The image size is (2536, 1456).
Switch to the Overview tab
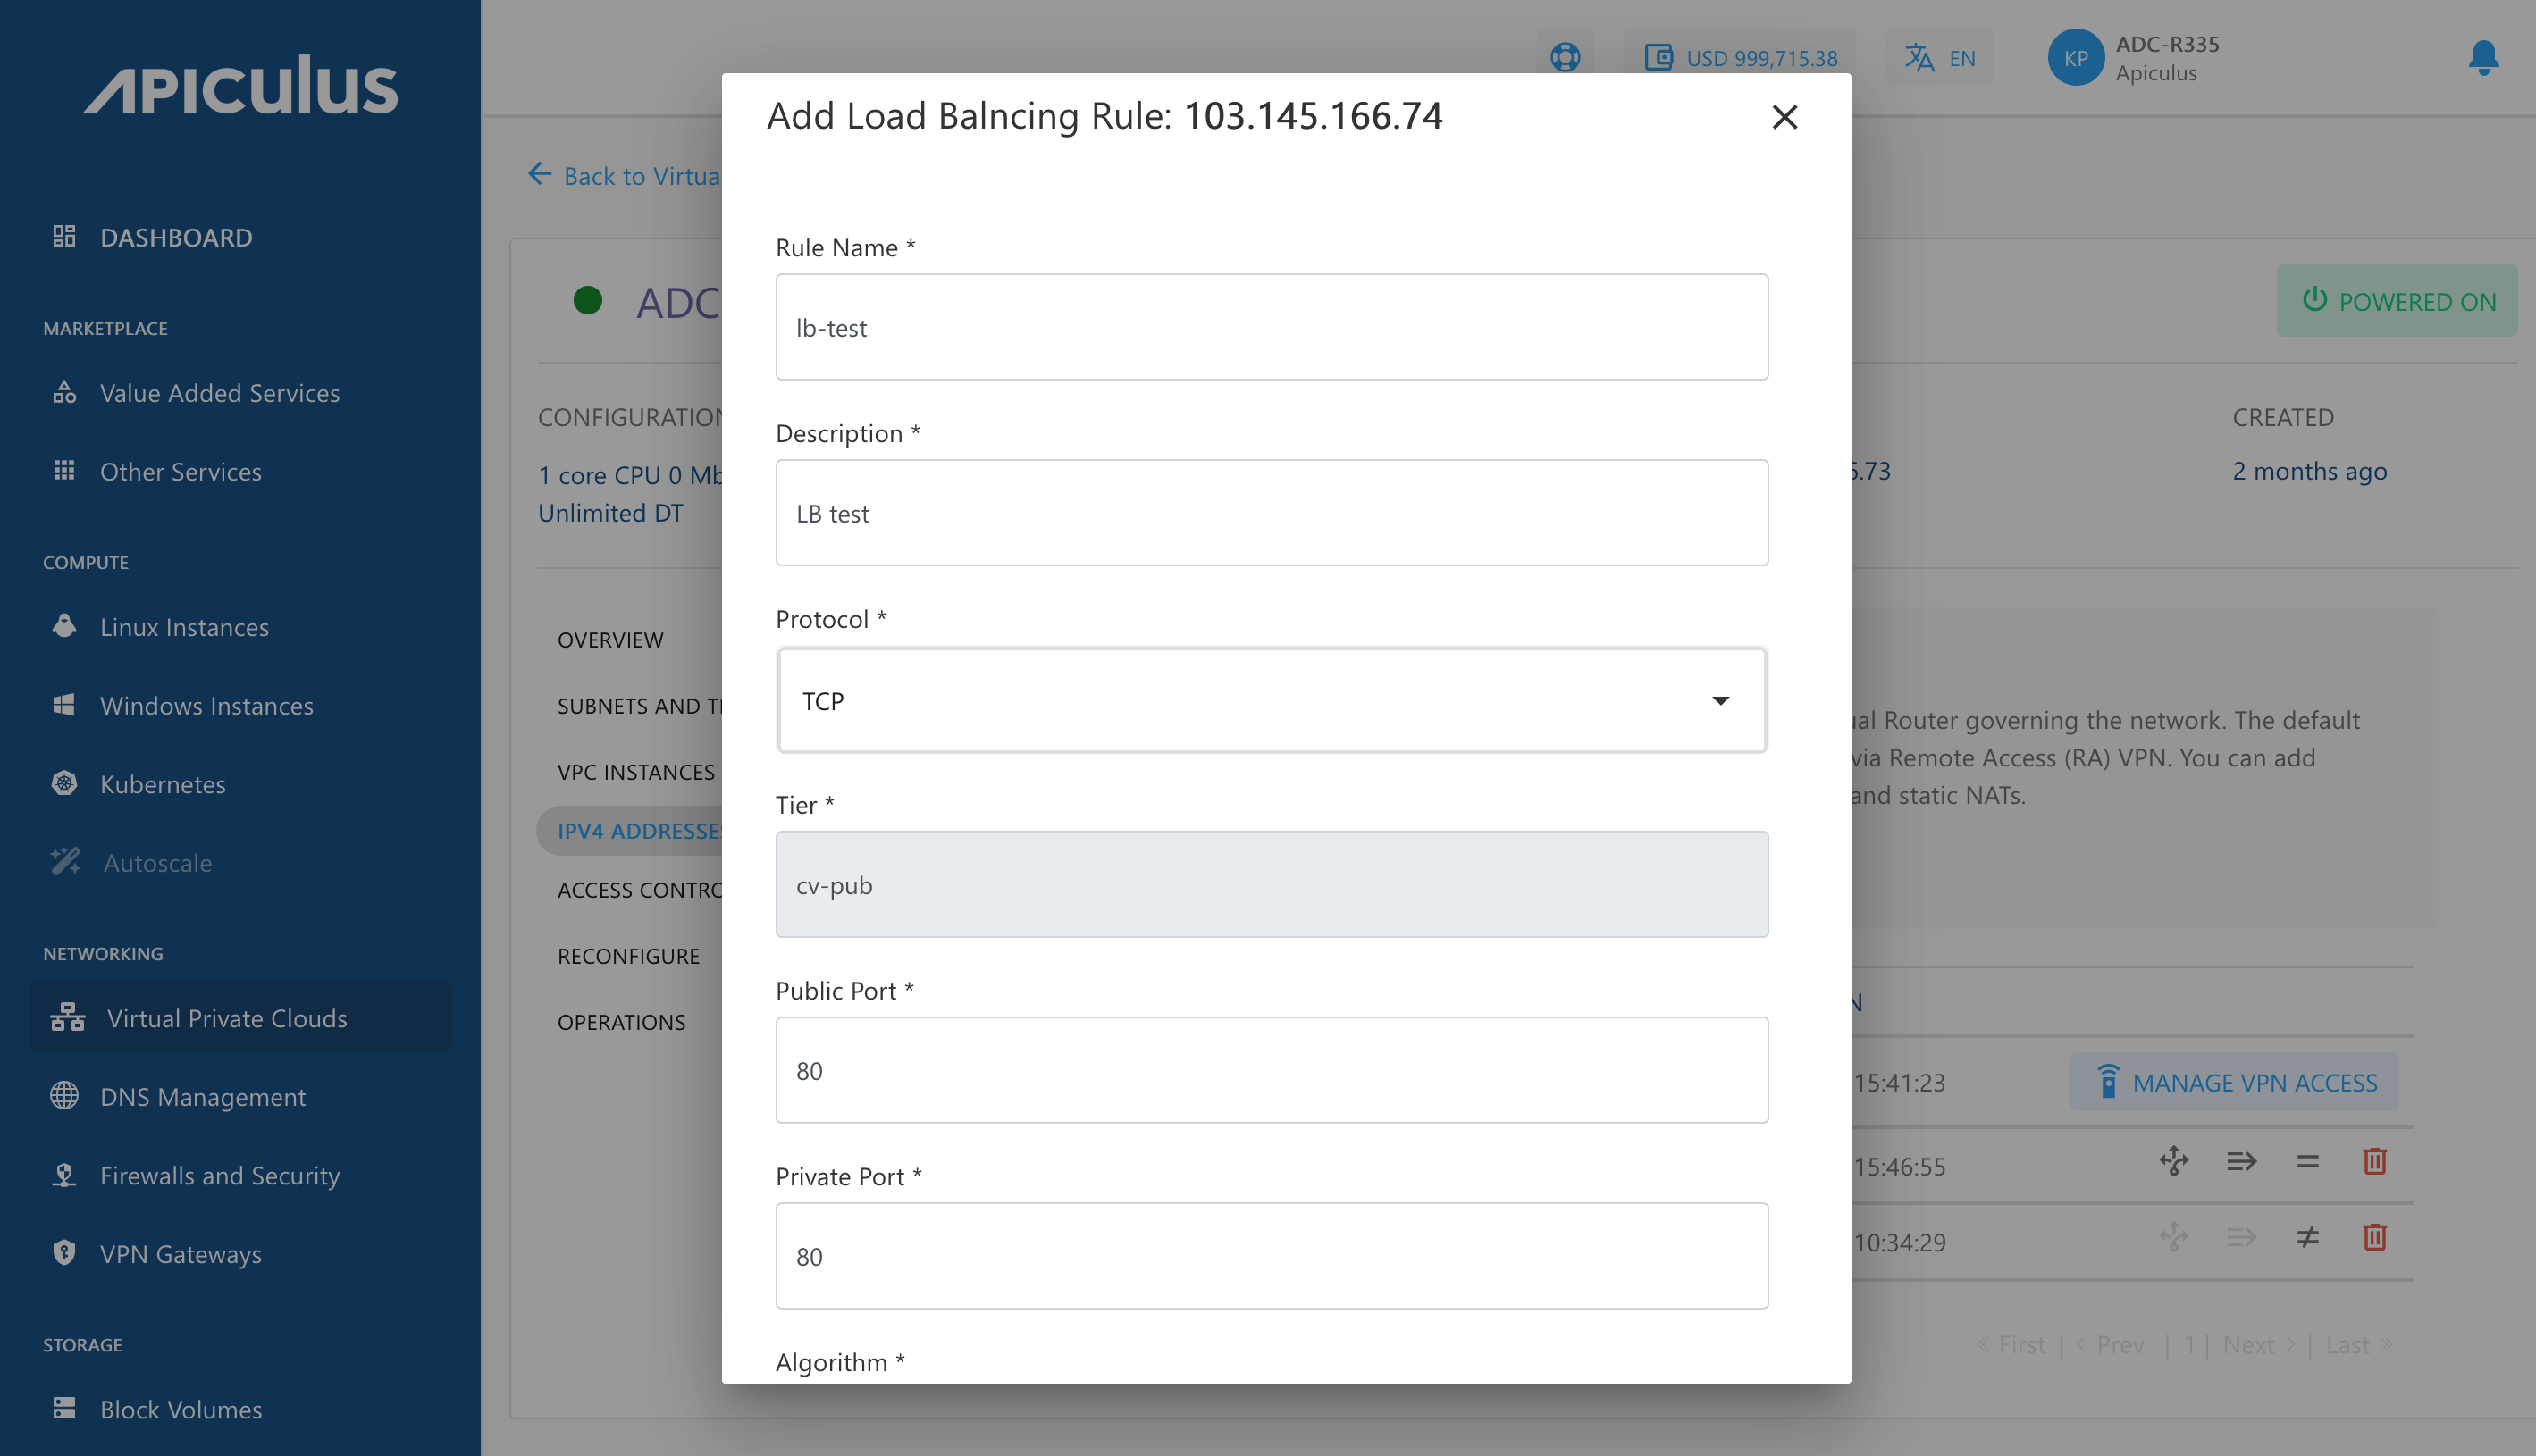[x=610, y=639]
